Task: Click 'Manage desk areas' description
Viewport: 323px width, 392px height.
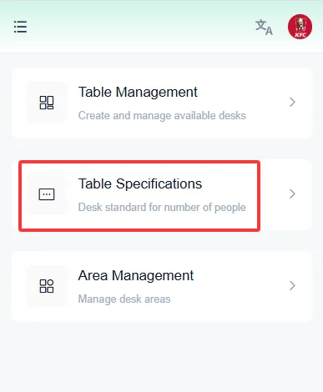Action: (124, 299)
